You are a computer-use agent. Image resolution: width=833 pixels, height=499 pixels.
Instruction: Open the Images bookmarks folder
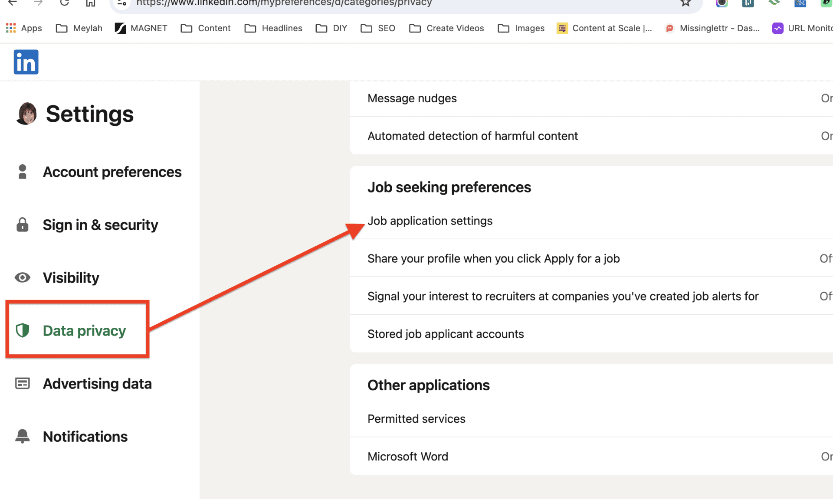coord(521,28)
